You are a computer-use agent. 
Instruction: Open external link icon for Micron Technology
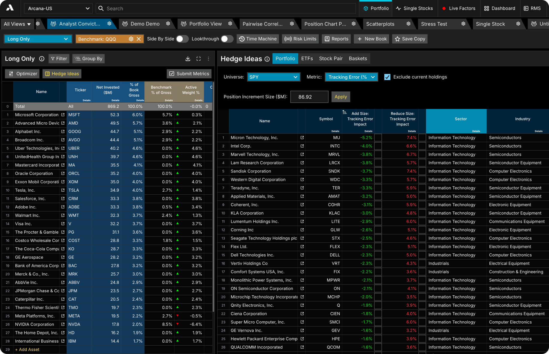[302, 138]
